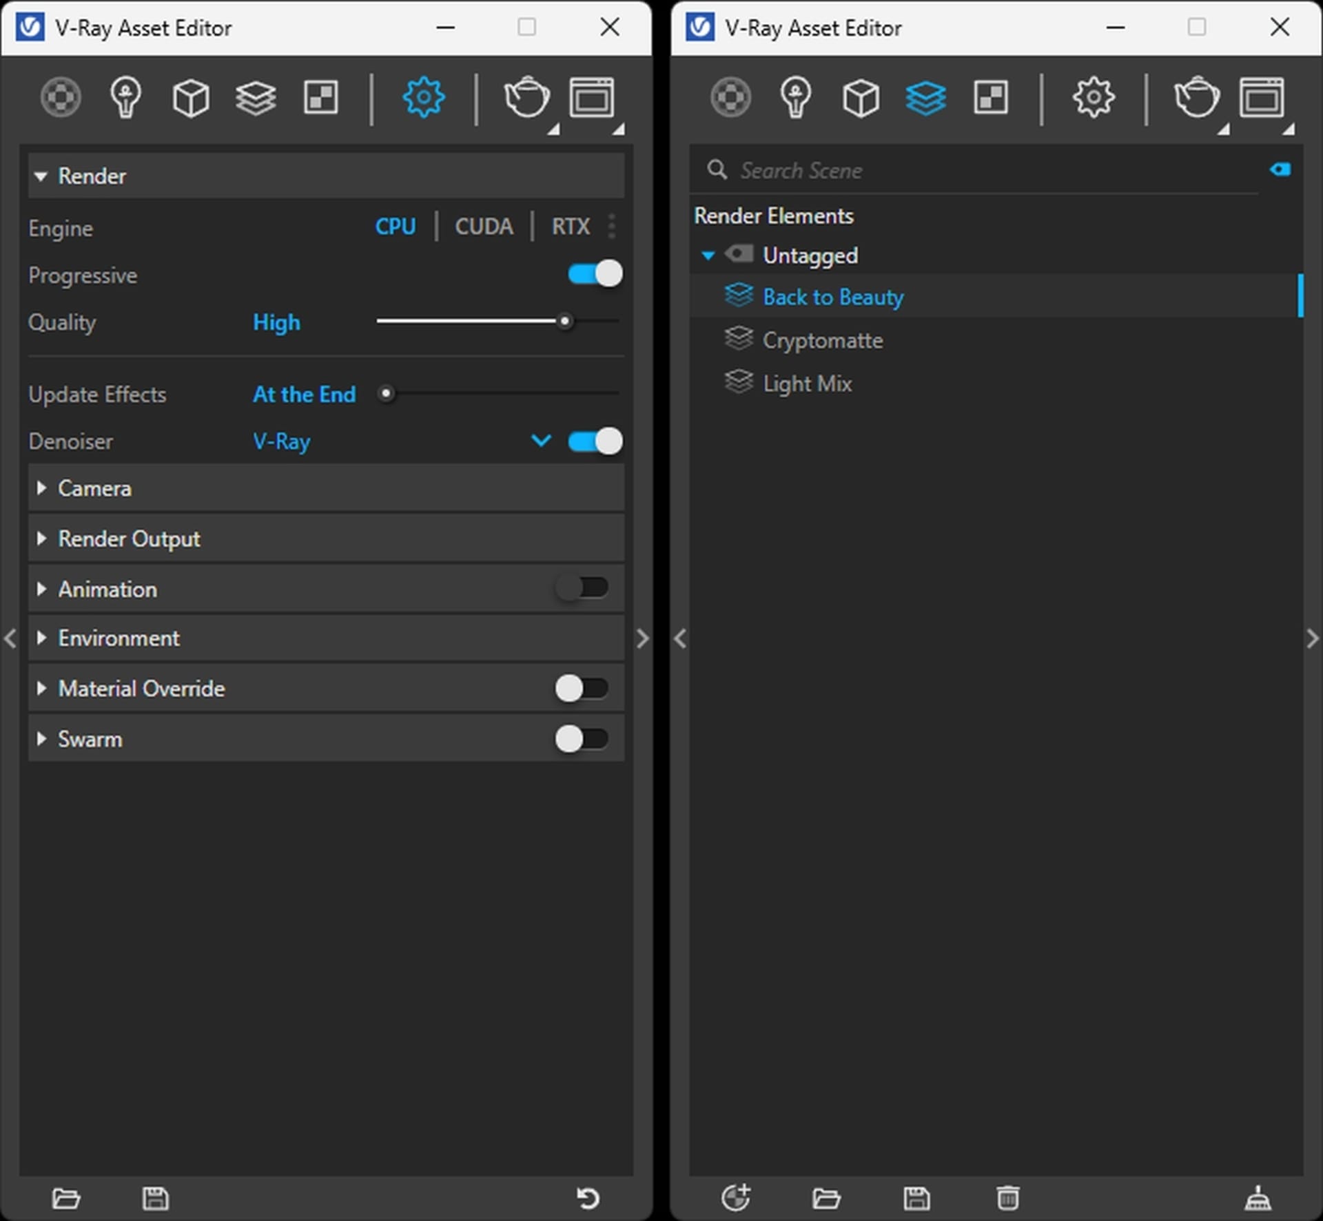
Task: Disable Progressive rendering switch
Action: point(595,274)
